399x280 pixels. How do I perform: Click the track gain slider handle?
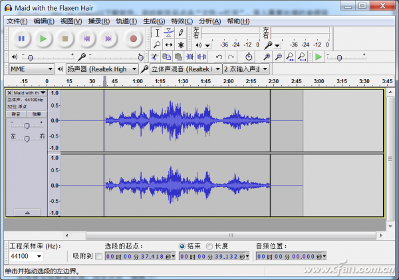(x=27, y=126)
